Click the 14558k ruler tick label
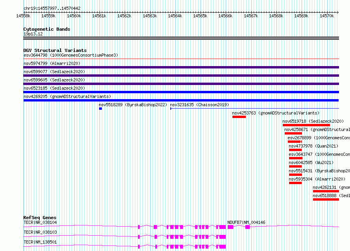 [x=23, y=16]
